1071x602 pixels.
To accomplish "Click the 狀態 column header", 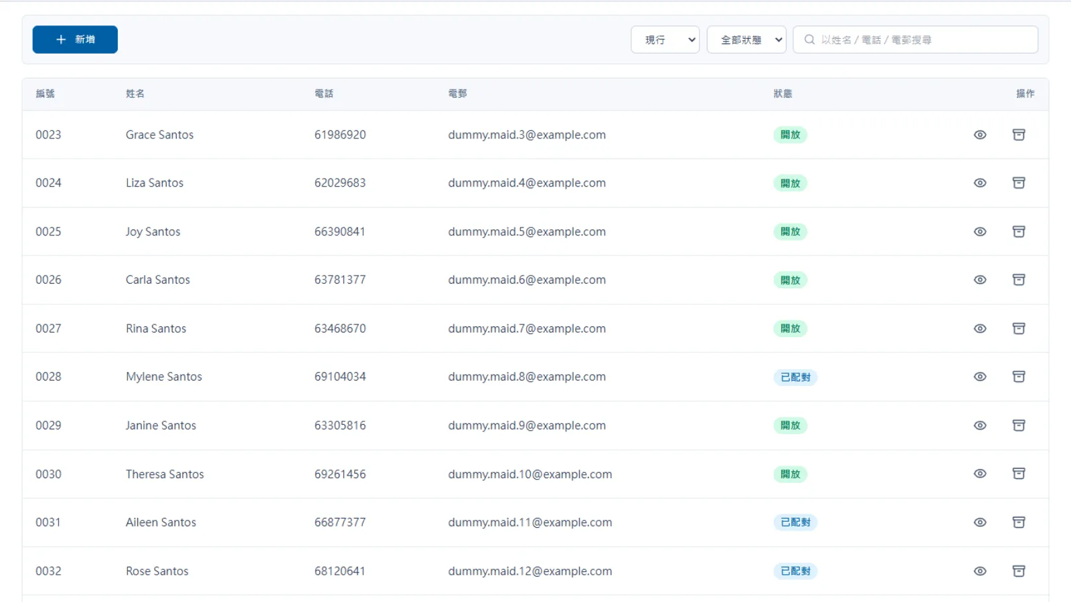I will click(x=783, y=94).
